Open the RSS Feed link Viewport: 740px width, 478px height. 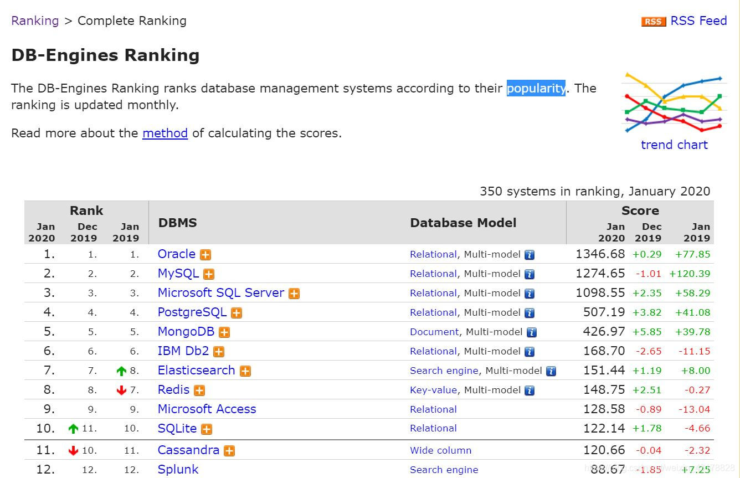[x=698, y=21]
